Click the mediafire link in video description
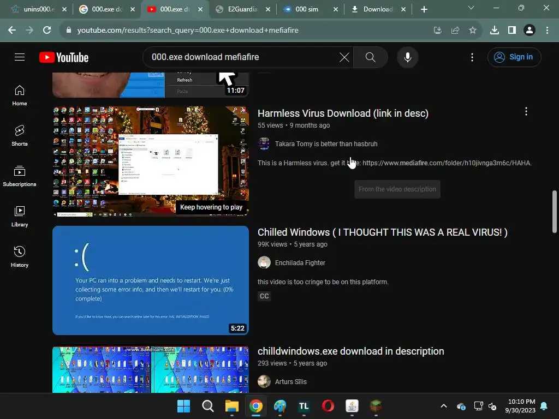 coord(447,163)
